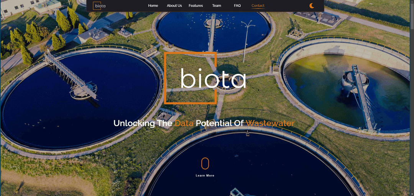Click the biota logo in the navbar
Image resolution: width=414 pixels, height=196 pixels.
tap(99, 5)
